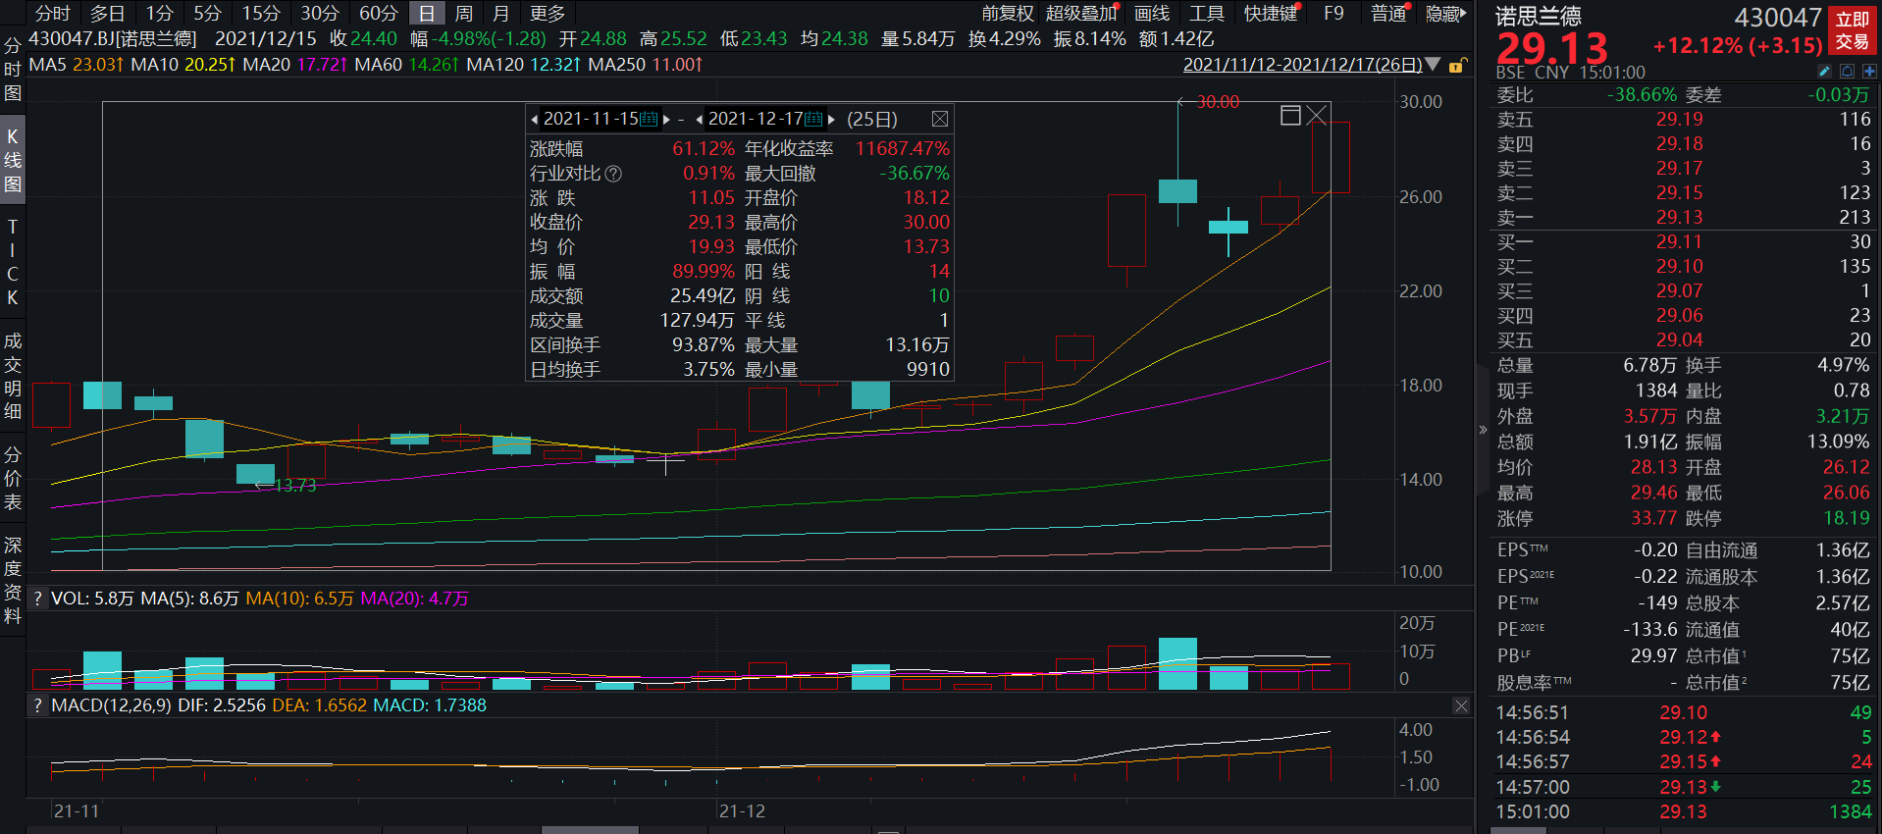
Task: Open the 画线 drawing tools
Action: tap(1152, 13)
